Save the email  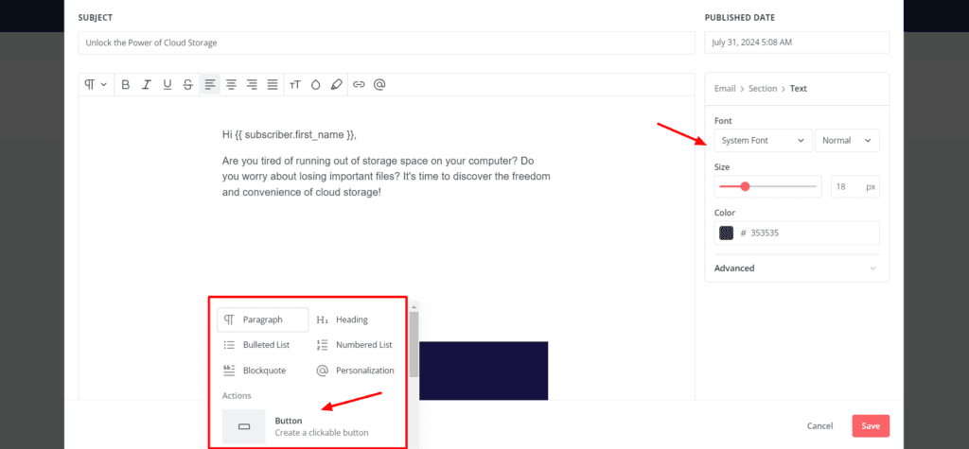click(871, 425)
